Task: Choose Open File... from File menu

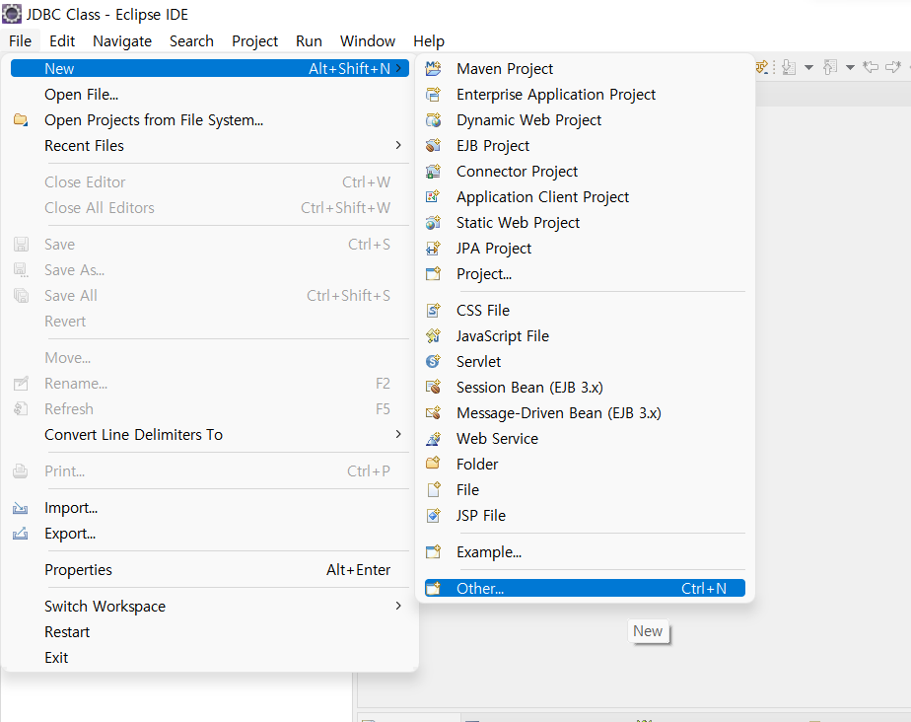Action: point(210,94)
